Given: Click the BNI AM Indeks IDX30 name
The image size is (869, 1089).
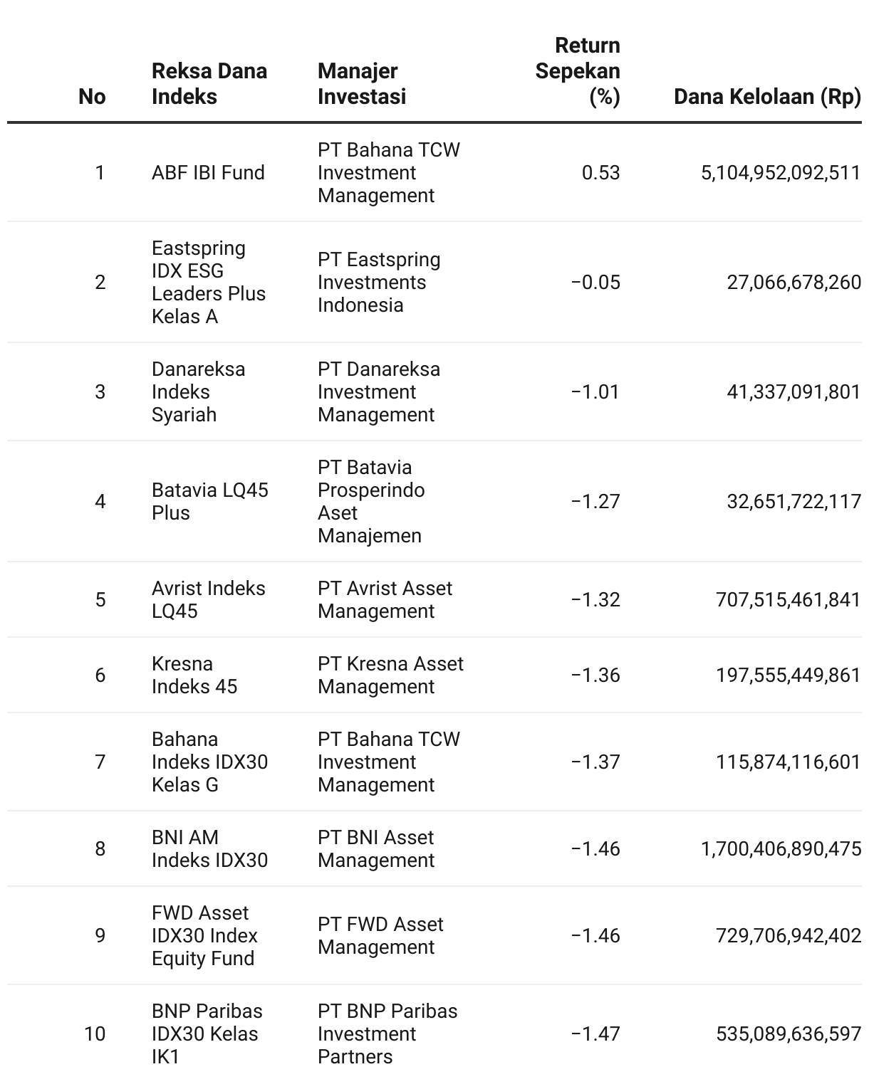Looking at the screenshot, I should coord(210,848).
